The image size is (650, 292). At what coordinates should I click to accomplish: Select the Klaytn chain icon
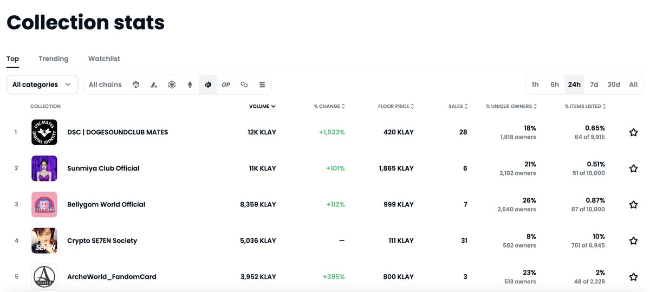click(x=208, y=85)
